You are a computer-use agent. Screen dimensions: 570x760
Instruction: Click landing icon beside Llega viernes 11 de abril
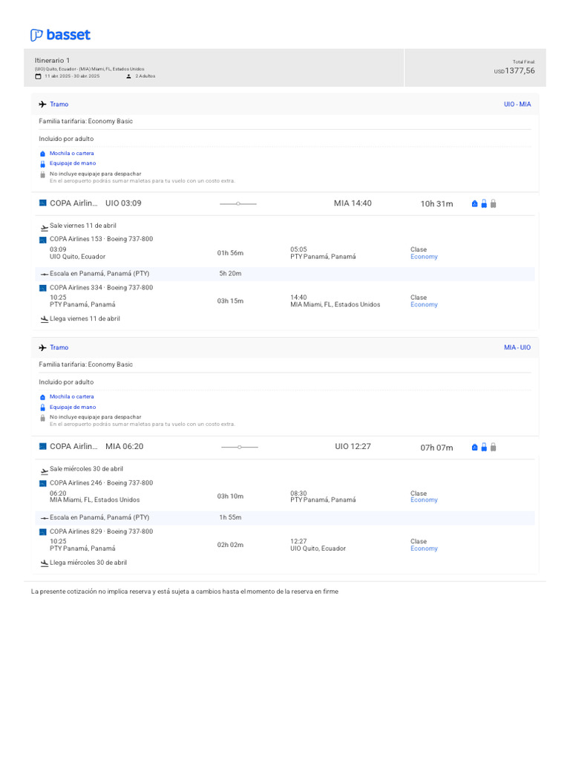point(44,319)
